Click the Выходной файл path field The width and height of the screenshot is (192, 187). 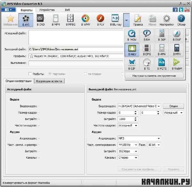tap(76, 49)
